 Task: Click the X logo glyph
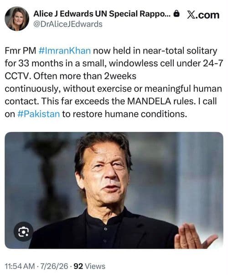click(191, 15)
